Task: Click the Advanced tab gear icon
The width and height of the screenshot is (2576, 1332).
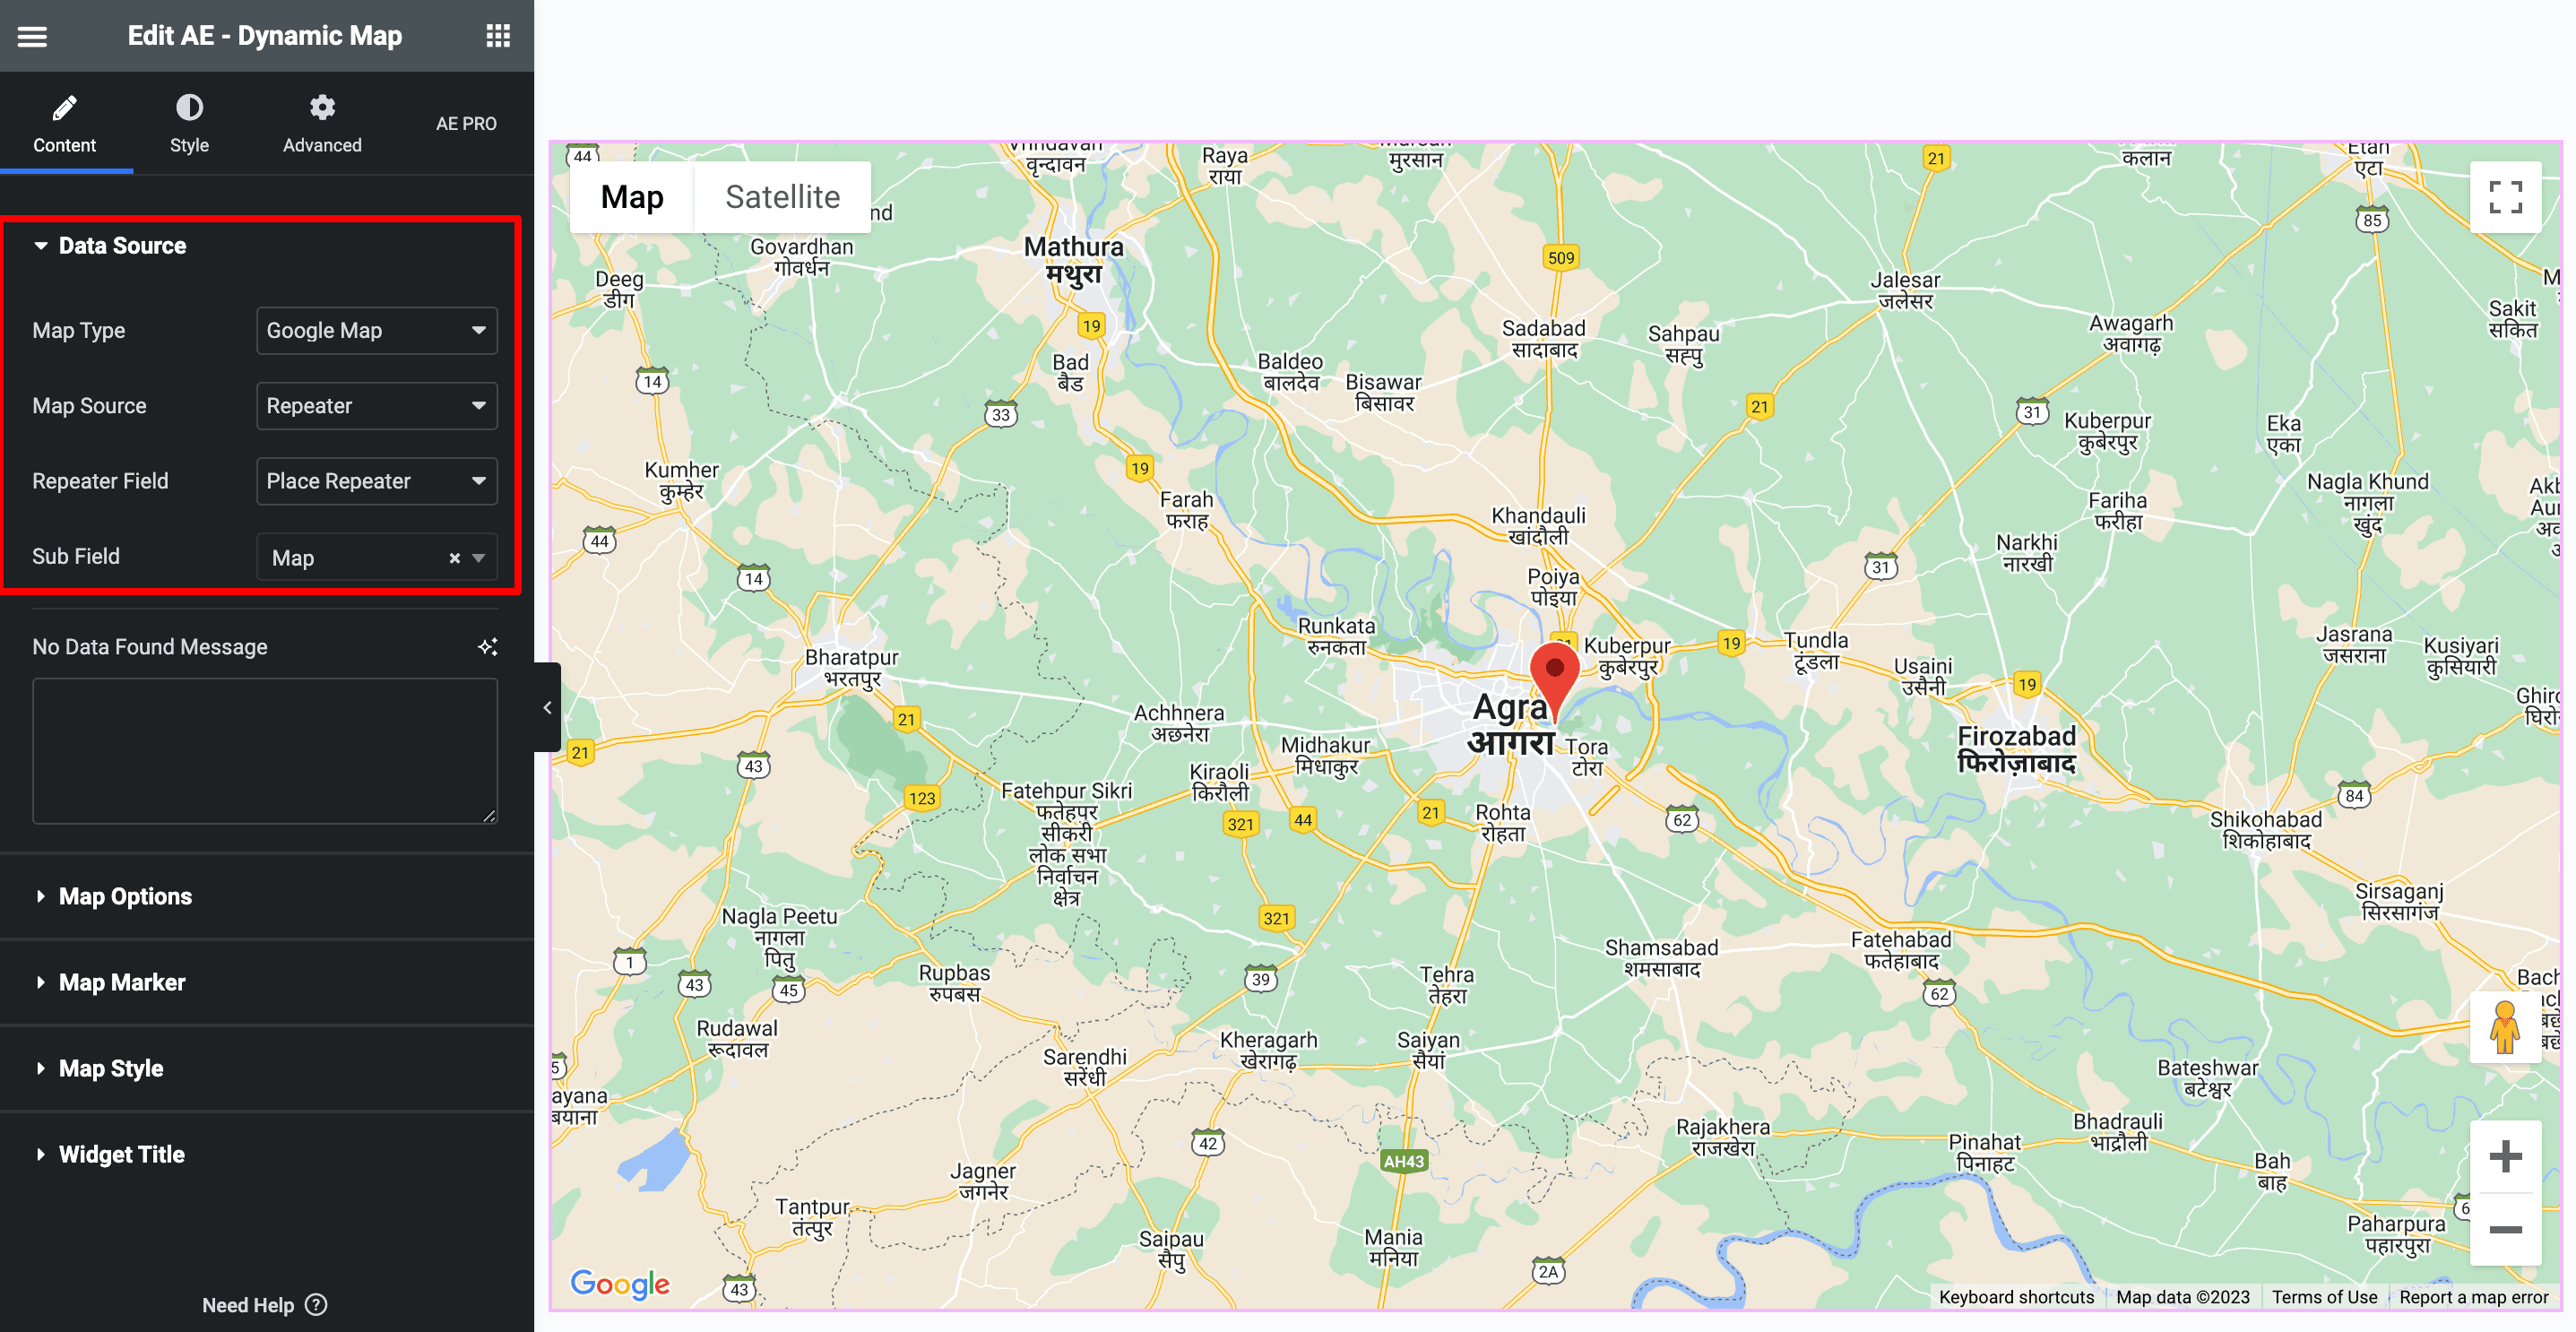Action: 322,107
